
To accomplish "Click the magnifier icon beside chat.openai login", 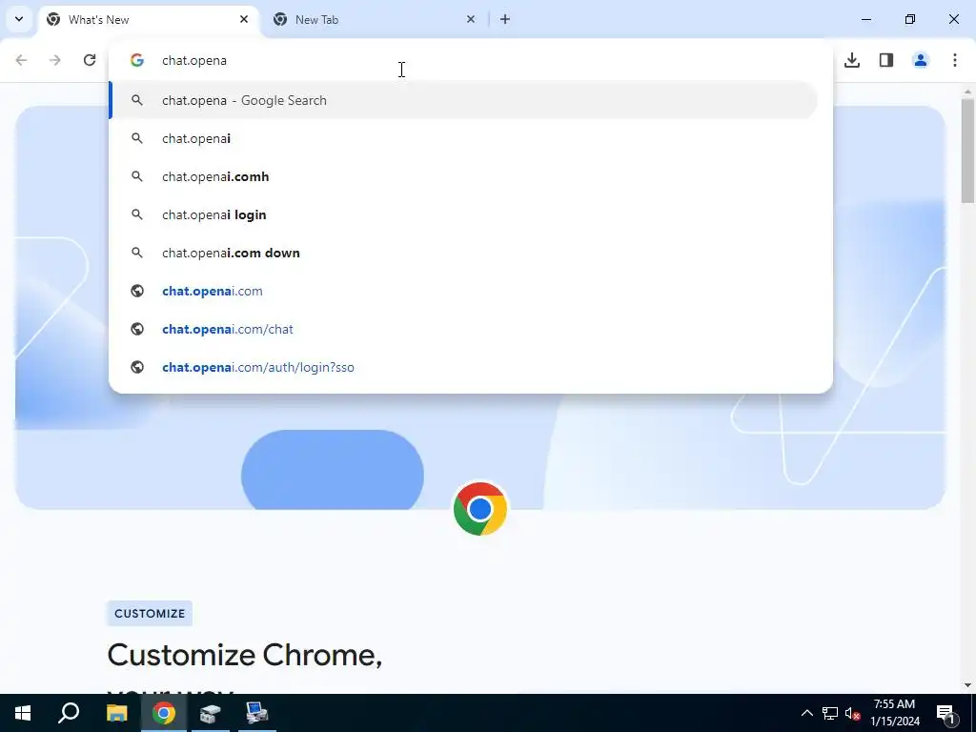I will 137,214.
